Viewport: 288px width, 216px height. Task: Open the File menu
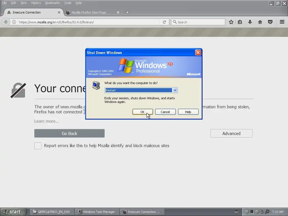click(x=4, y=3)
